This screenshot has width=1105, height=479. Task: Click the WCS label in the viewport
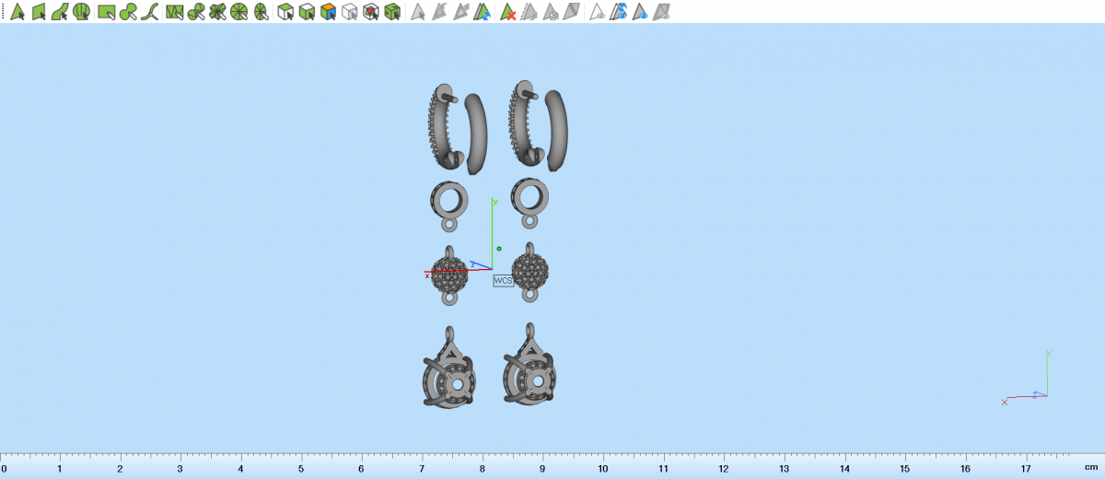pyautogui.click(x=503, y=280)
